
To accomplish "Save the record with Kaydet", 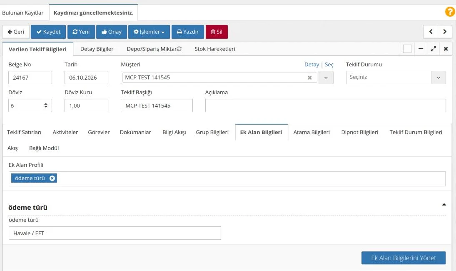I will (x=48, y=32).
